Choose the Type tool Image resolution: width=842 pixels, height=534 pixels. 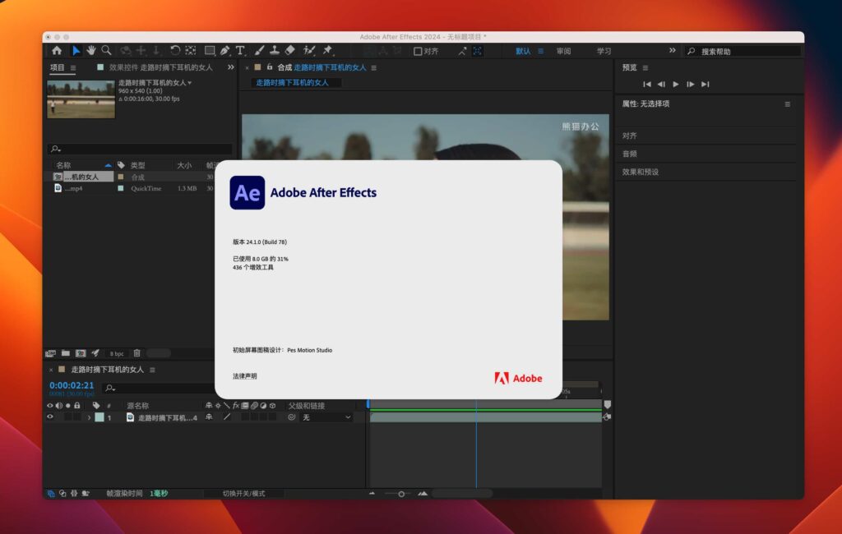(238, 50)
